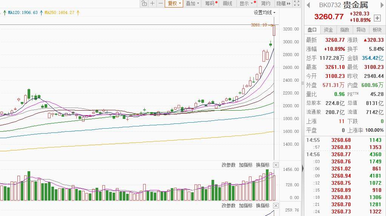Click the 3261.10 high price marker
Image resolution: width=386 pixels, height=216 pixels.
pyautogui.click(x=259, y=25)
